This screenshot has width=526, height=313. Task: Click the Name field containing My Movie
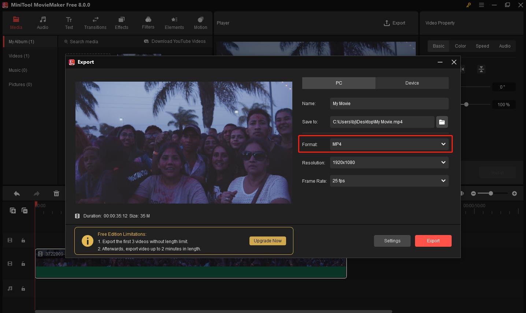(389, 104)
